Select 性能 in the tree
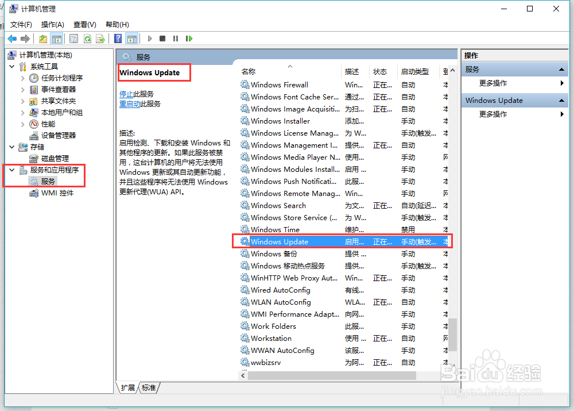Image resolution: width=574 pixels, height=411 pixels. (x=48, y=124)
